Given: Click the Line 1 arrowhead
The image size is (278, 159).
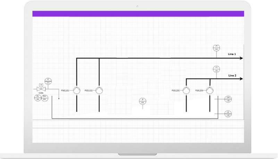Looking at the screenshot, I should [241, 58].
